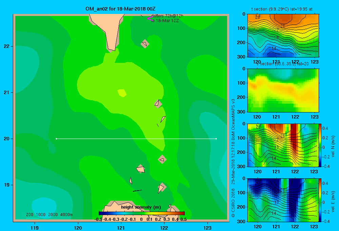Click the 'height anomaly (m)' label

pyautogui.click(x=141, y=207)
